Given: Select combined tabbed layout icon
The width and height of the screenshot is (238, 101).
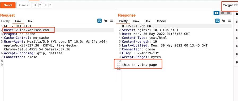Looking at the screenshot, I should 228,13.
